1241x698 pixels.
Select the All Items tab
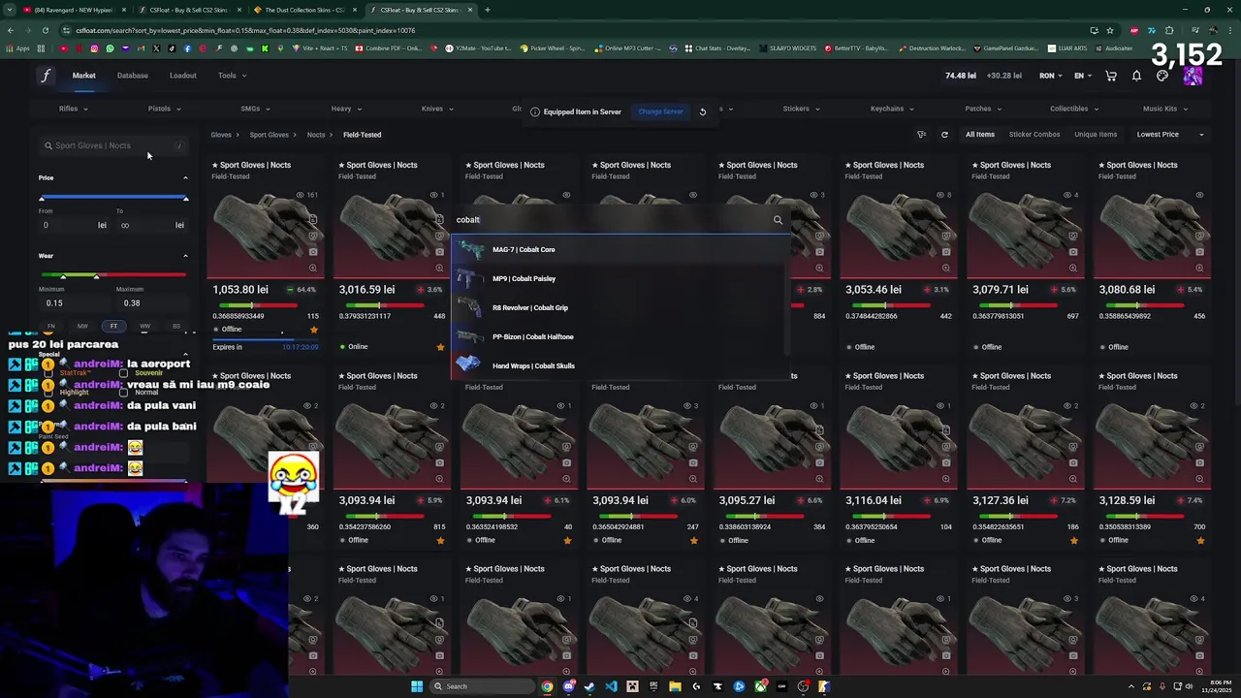tap(979, 135)
